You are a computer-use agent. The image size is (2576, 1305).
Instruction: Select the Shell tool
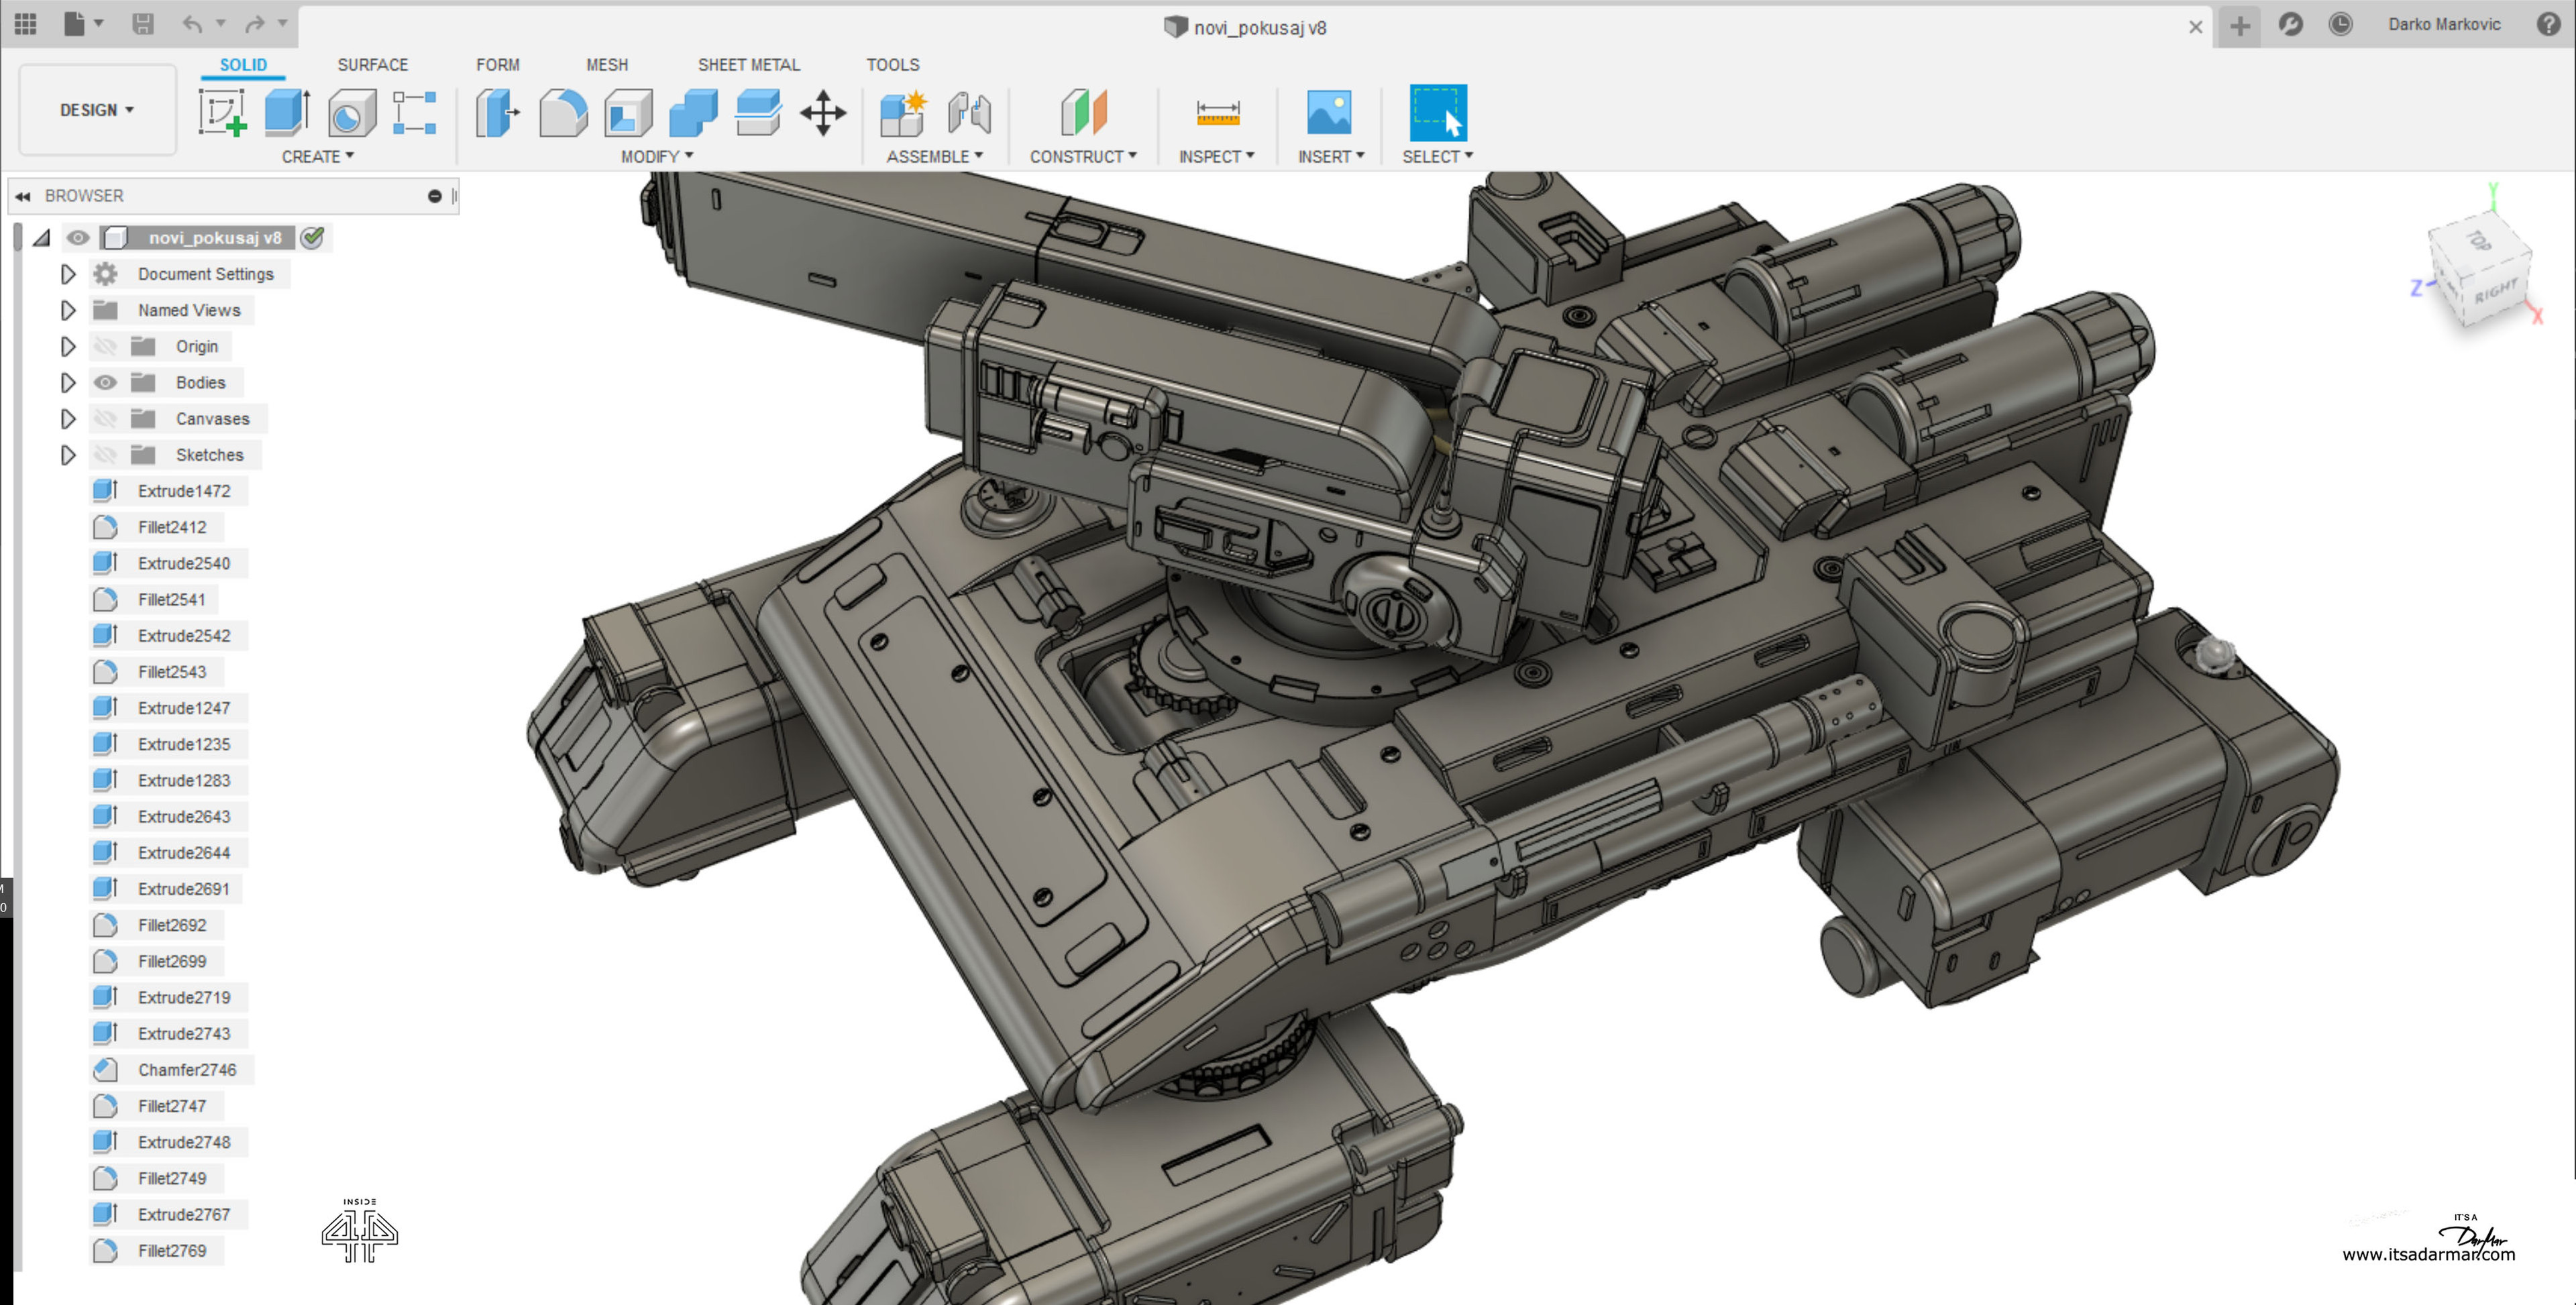pos(628,112)
